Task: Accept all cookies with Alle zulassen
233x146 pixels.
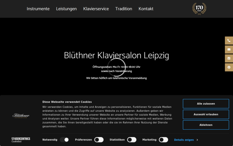Action: click(x=206, y=104)
